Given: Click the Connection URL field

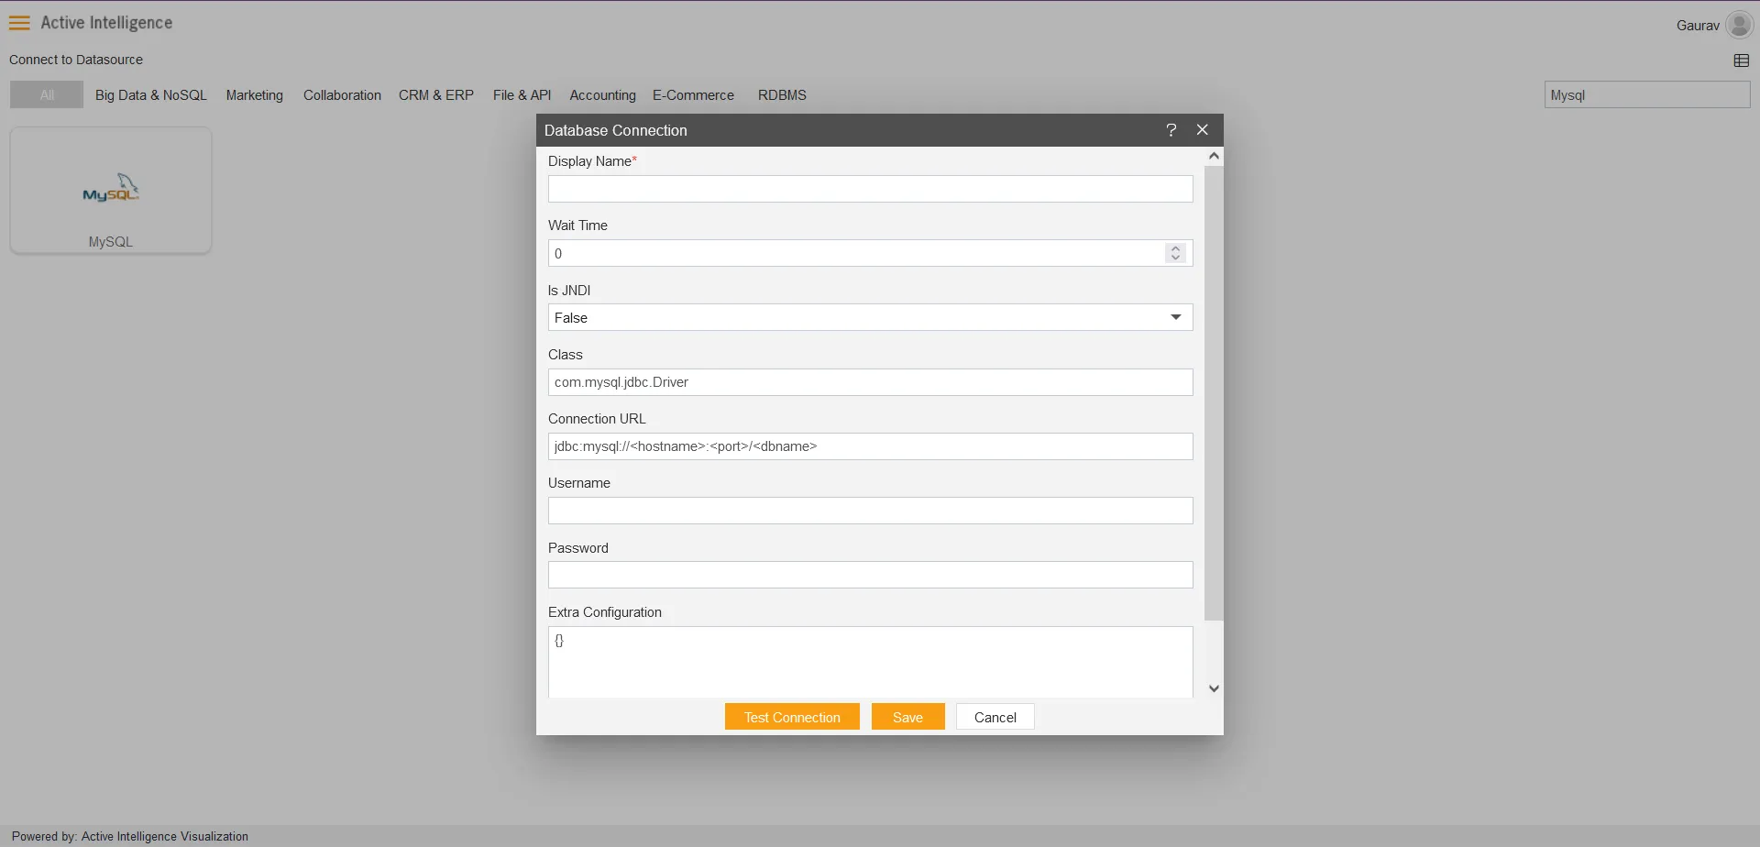Looking at the screenshot, I should tap(870, 446).
